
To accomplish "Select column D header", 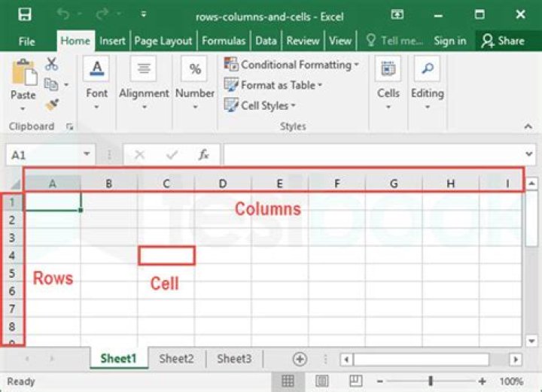I will [223, 184].
